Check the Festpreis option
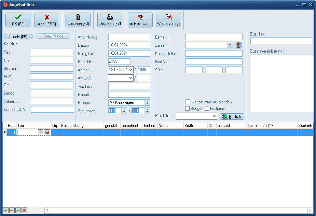This screenshot has height=216, width=316. tap(207, 109)
